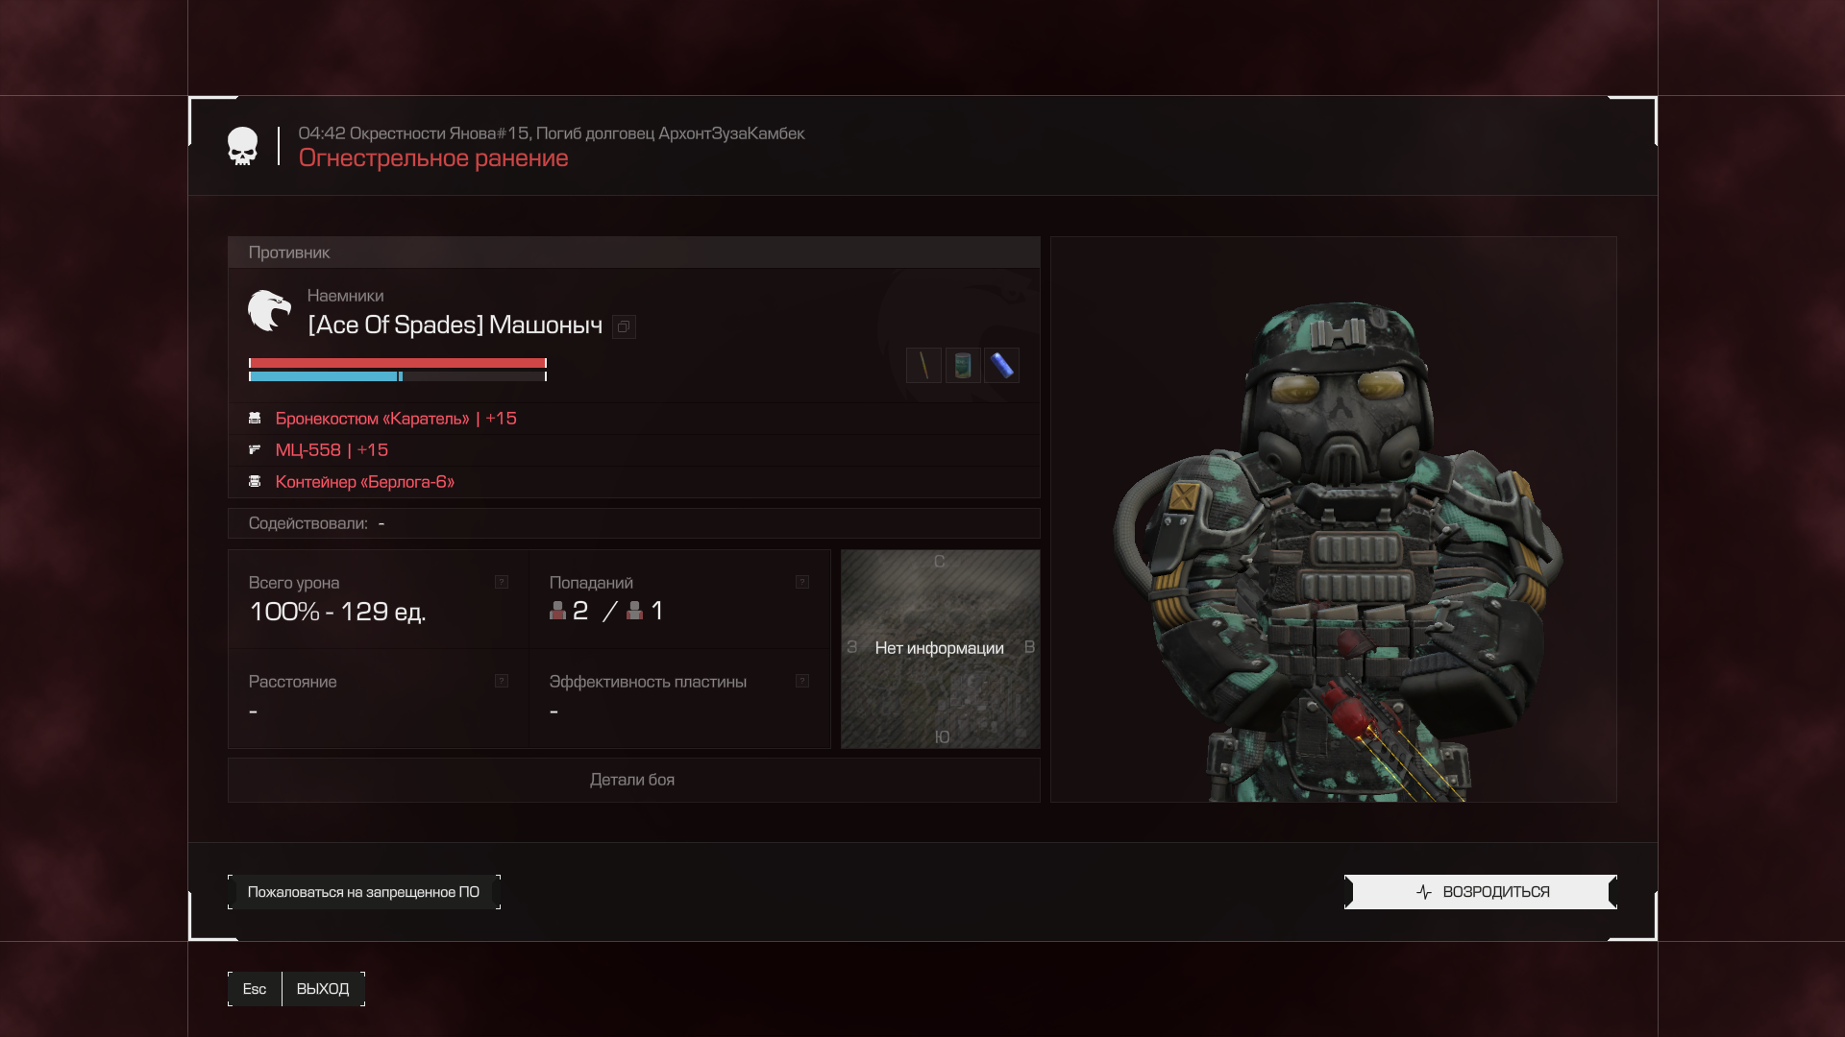Click the armor icon beside Бронекостюм «Каратель»

pos(255,419)
